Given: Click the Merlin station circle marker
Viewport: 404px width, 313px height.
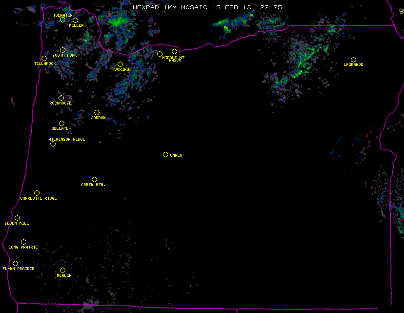Looking at the screenshot, I should pos(62,271).
